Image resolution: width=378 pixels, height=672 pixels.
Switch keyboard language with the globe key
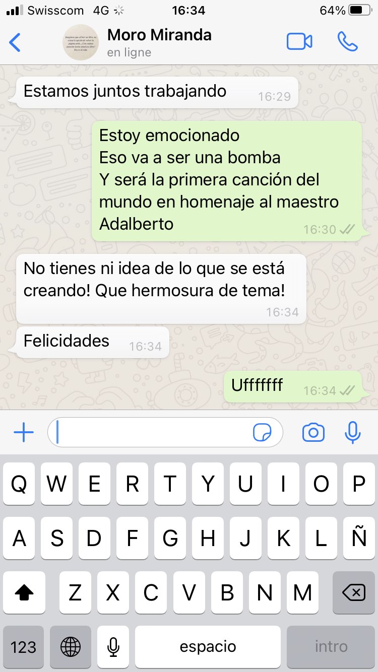[x=70, y=647]
